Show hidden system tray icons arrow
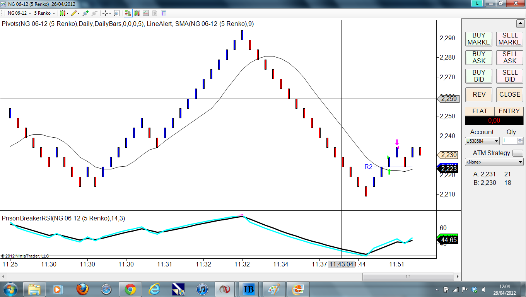The height and width of the screenshot is (297, 526). point(437,290)
